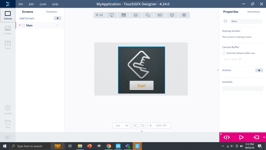
Task: Open the notification center icon
Action: (260, 146)
